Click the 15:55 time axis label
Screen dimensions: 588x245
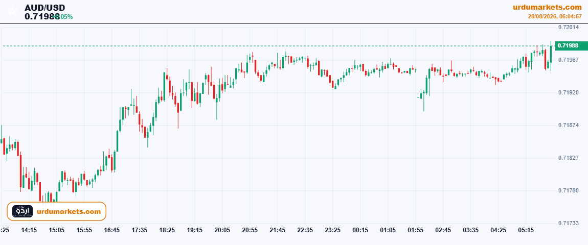(84, 230)
